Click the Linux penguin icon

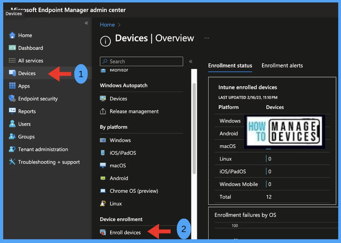103,203
